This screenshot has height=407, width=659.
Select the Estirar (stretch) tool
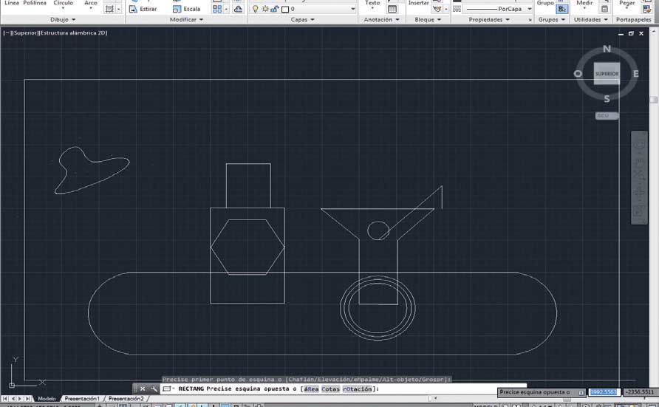pos(143,9)
